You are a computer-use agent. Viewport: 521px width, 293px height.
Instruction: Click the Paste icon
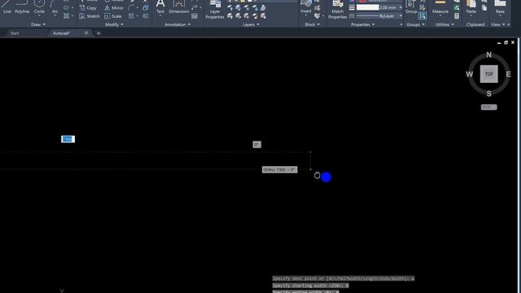pyautogui.click(x=471, y=7)
